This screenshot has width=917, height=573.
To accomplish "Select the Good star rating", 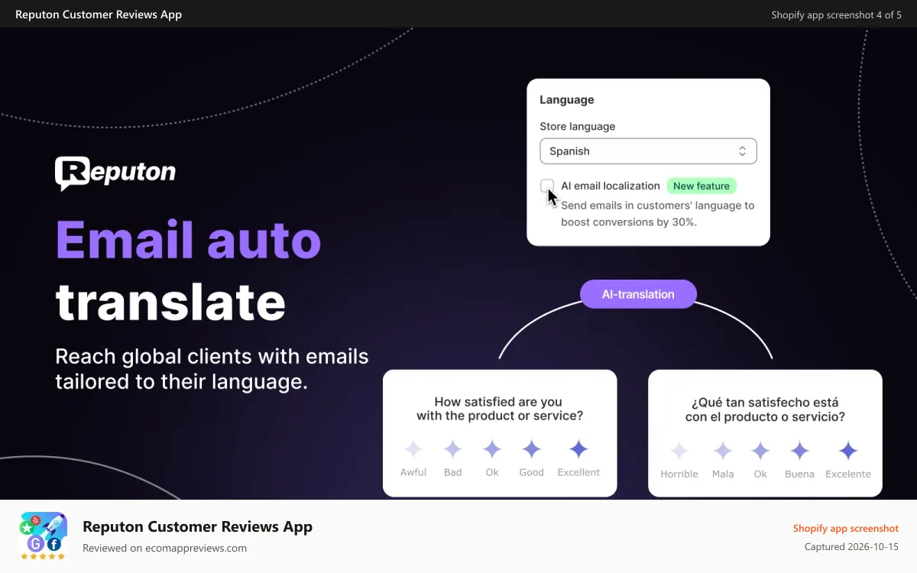I will (x=532, y=449).
